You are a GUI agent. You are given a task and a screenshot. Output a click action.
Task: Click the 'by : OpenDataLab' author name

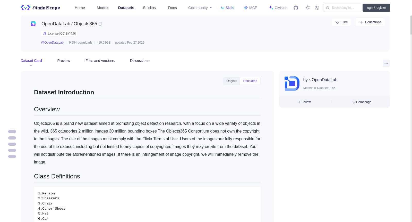click(x=320, y=80)
